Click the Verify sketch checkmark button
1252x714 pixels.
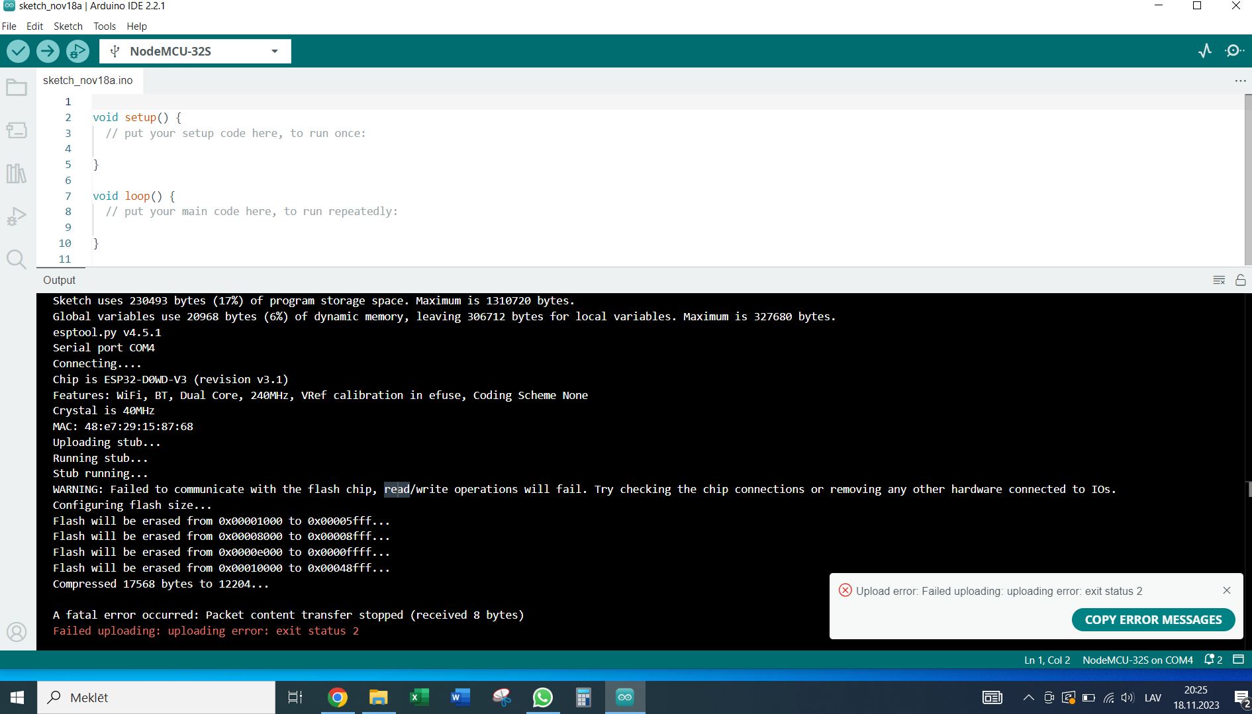pyautogui.click(x=18, y=51)
